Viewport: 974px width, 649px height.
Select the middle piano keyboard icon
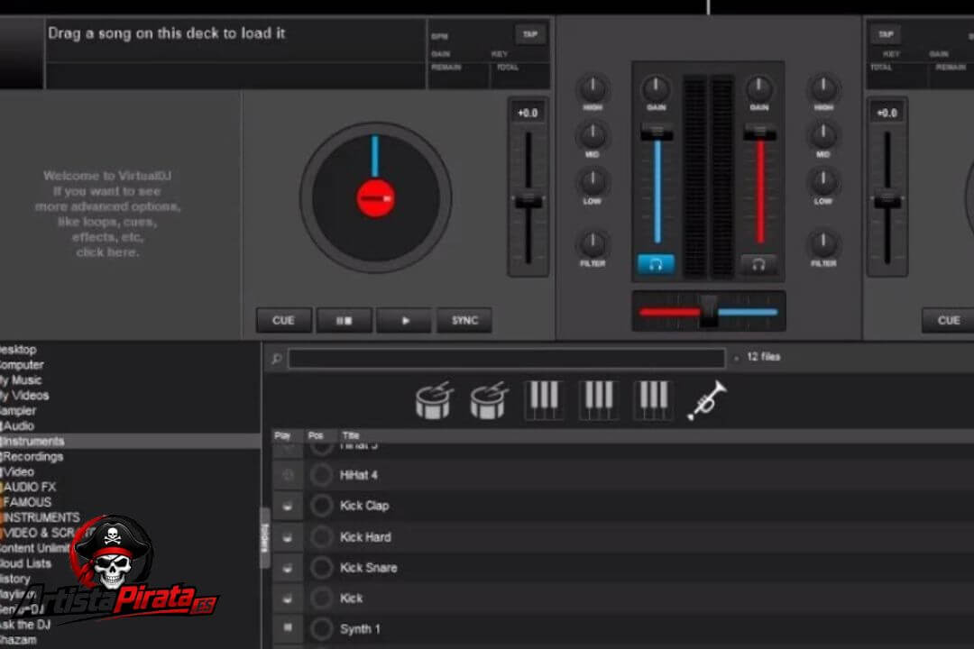598,400
